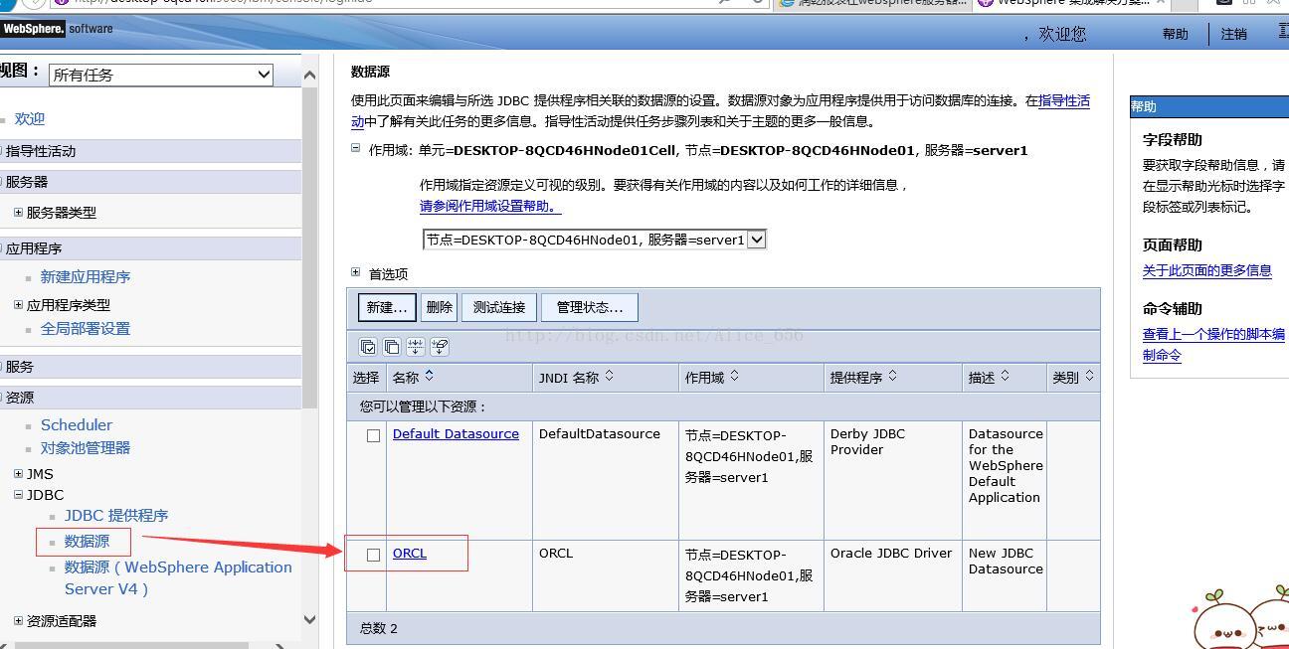Expand the JMS tree node
Screen dimensions: 1289x649
[x=18, y=473]
